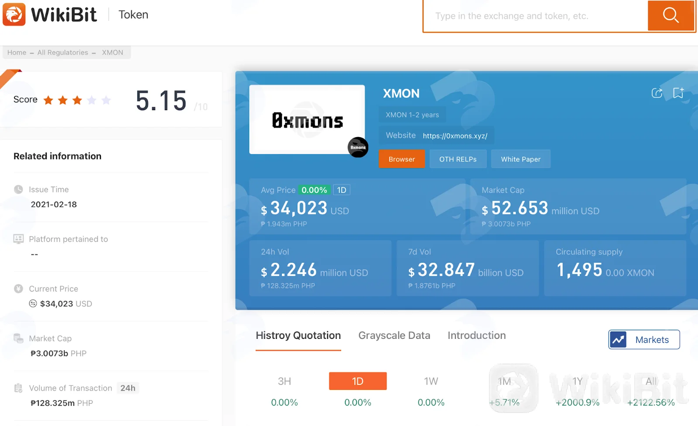698x426 pixels.
Task: Click the 2021-02-18 issue date
Action: [x=54, y=204]
